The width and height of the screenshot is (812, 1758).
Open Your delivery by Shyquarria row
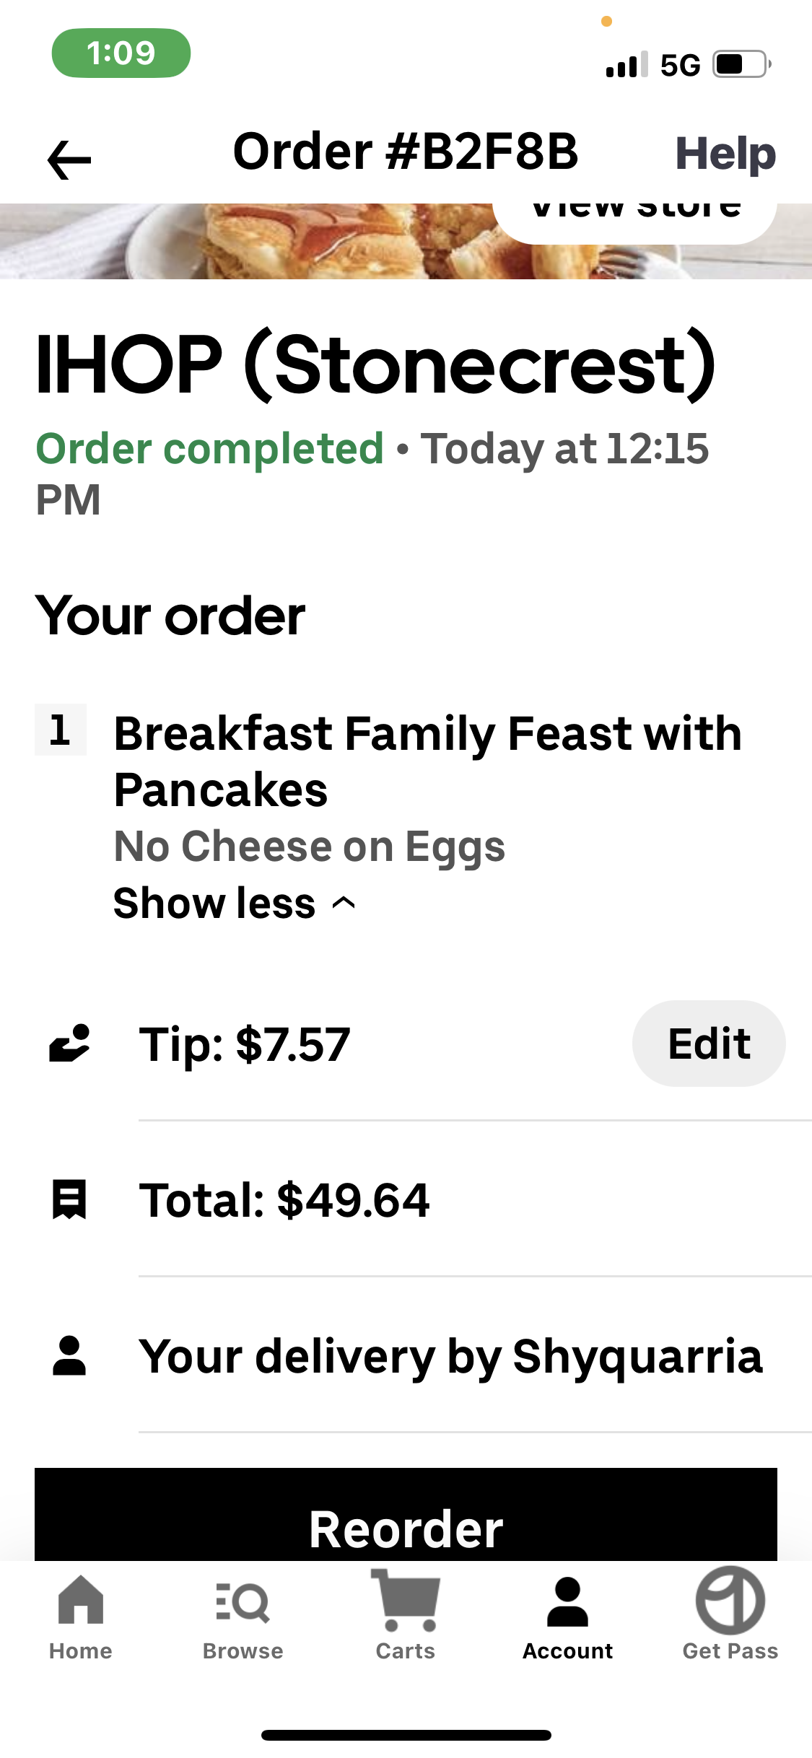tap(450, 1356)
